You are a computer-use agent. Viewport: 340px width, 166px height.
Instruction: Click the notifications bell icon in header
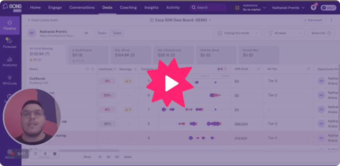point(314,8)
